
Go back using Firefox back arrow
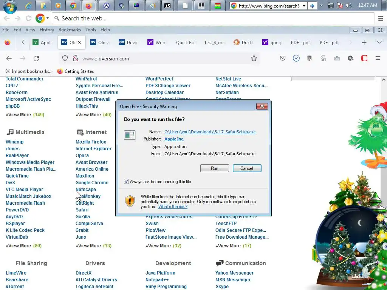(x=9, y=59)
